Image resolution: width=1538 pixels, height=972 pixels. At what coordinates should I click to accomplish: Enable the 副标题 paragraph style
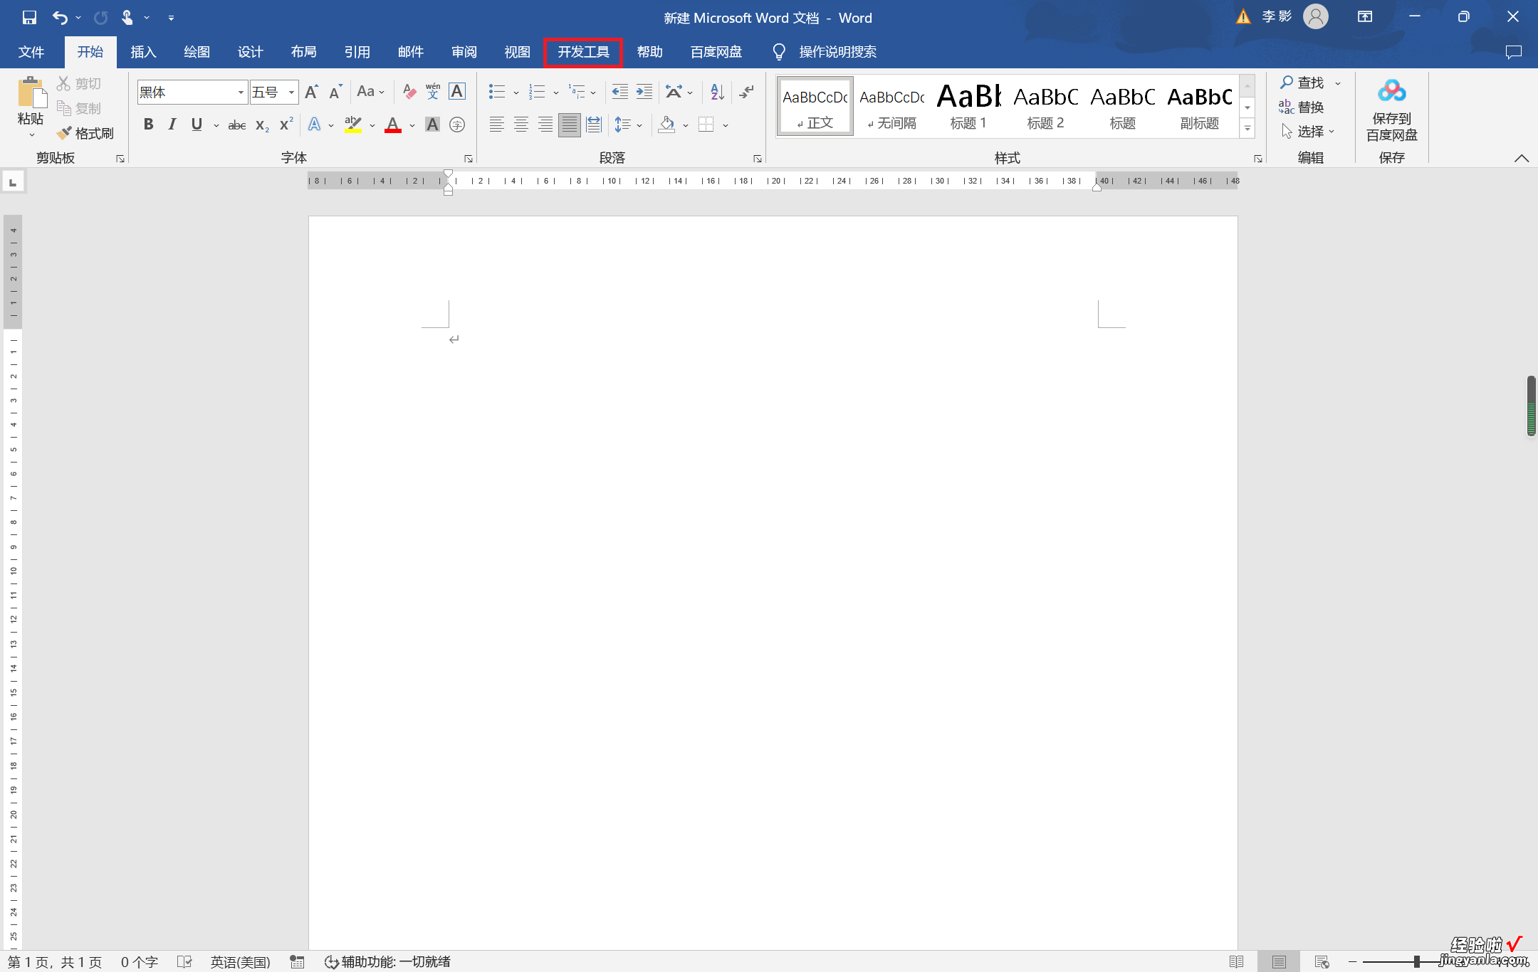pos(1200,107)
